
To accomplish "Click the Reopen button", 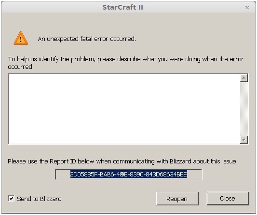I will (x=177, y=199).
